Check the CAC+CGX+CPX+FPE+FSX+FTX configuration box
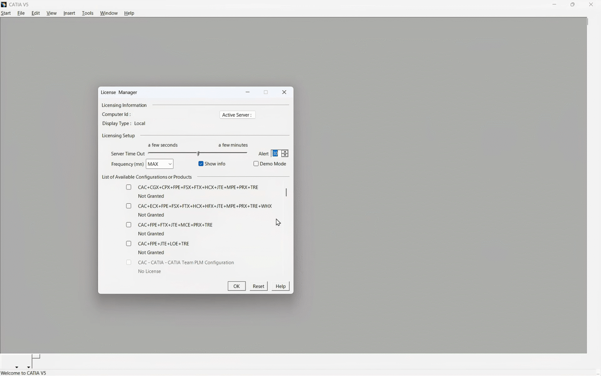 click(x=129, y=187)
